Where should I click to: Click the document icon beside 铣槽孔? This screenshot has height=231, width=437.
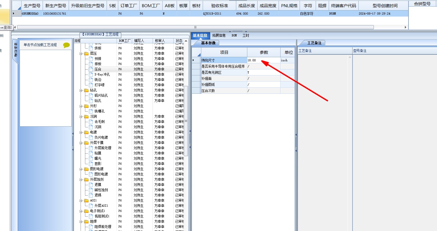point(91,111)
